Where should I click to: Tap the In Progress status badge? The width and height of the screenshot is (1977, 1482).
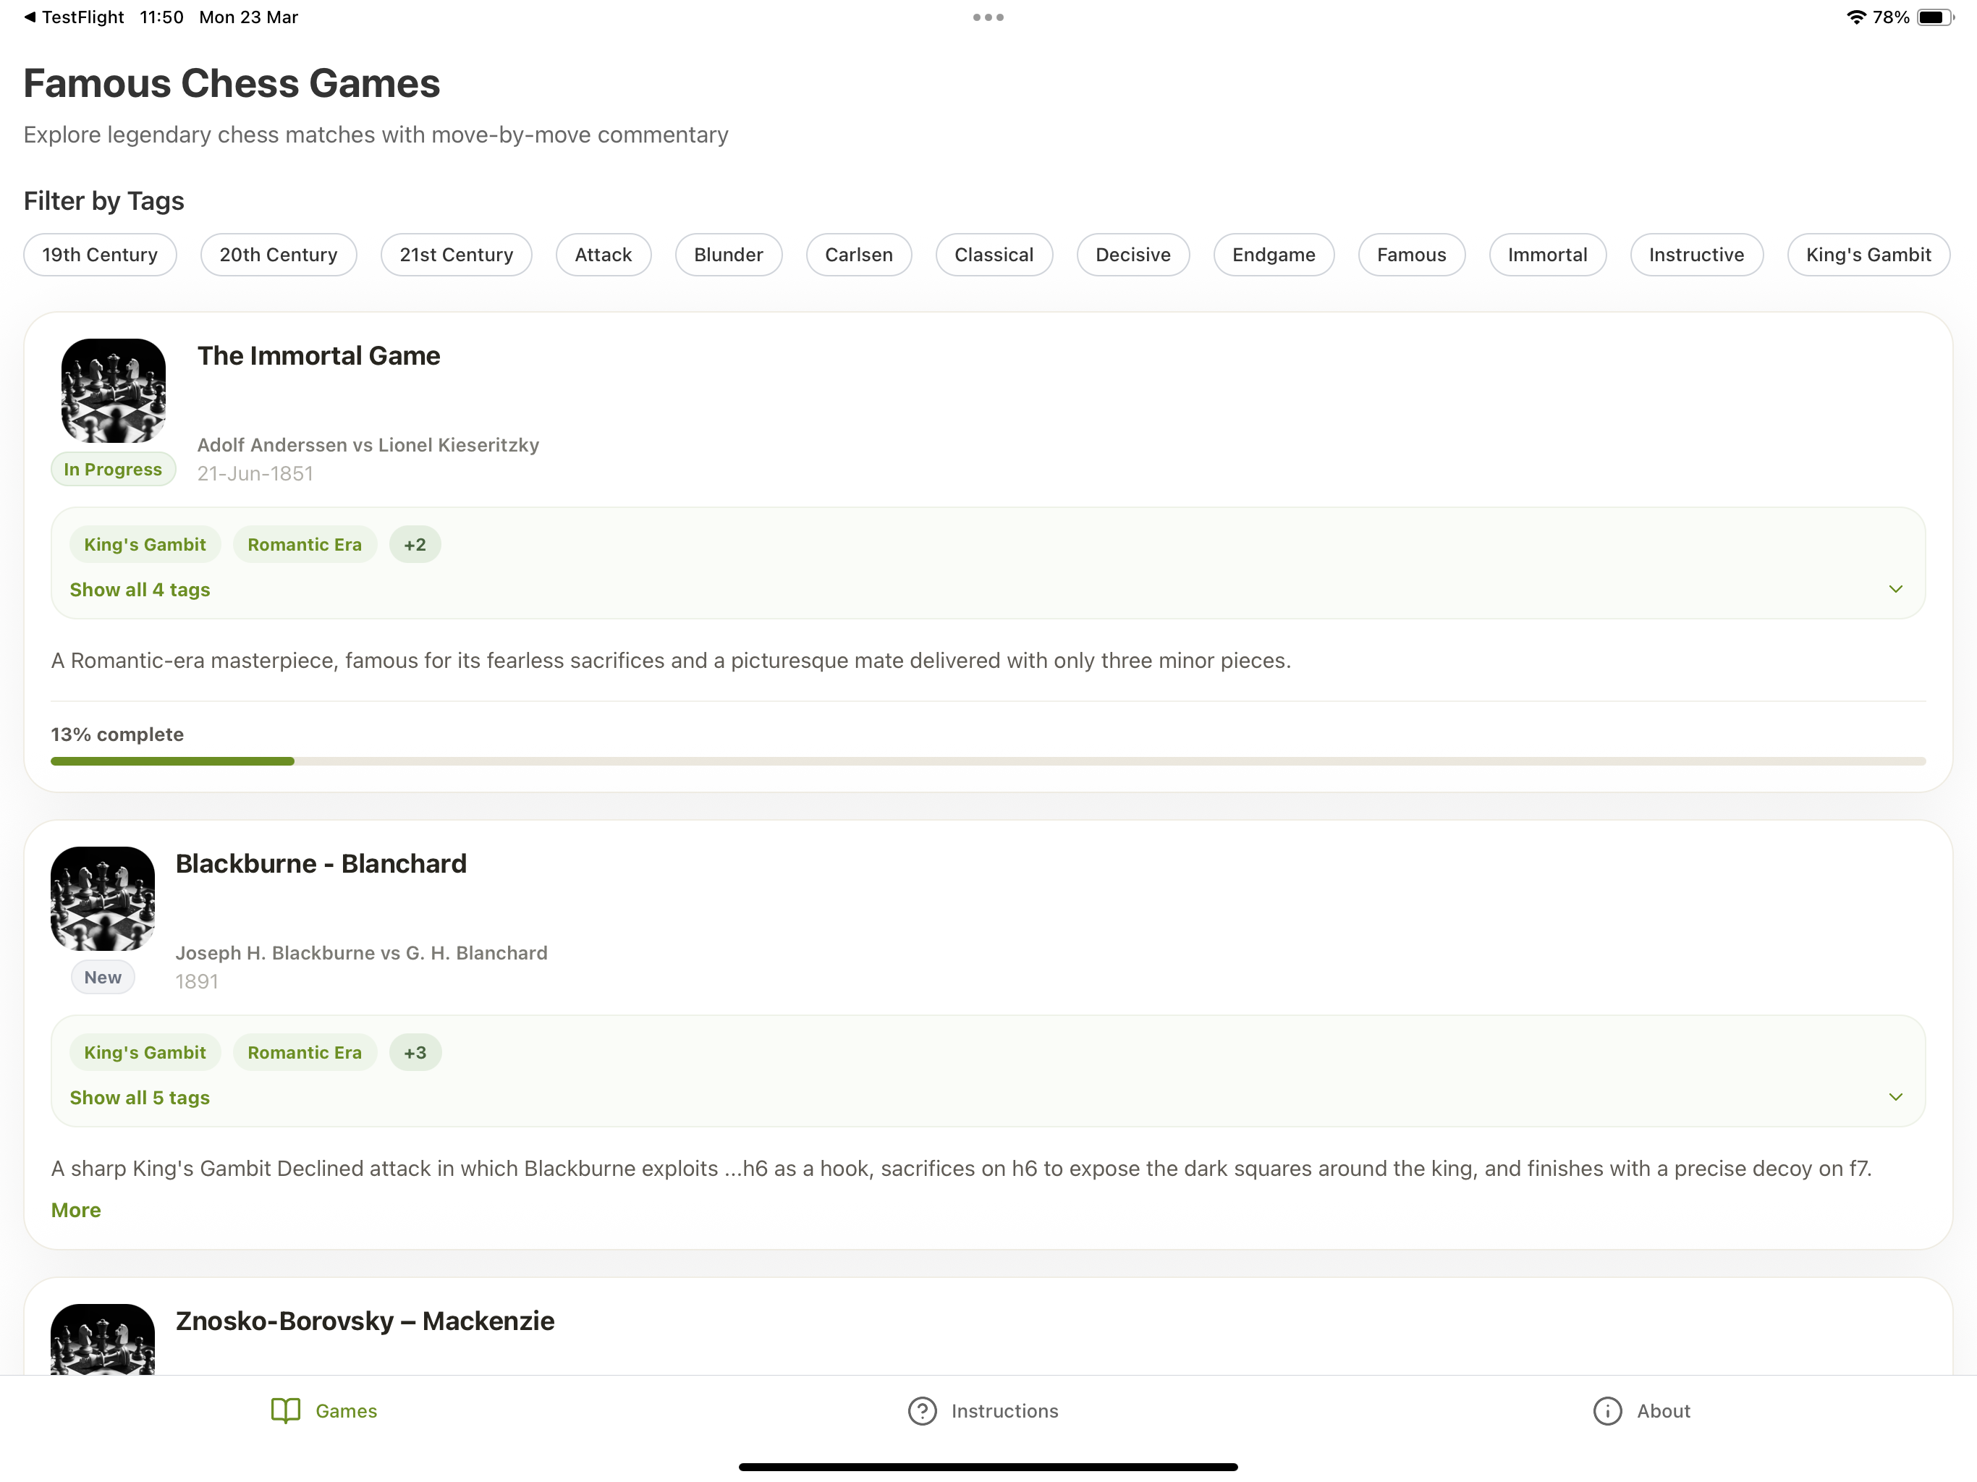[x=113, y=469]
